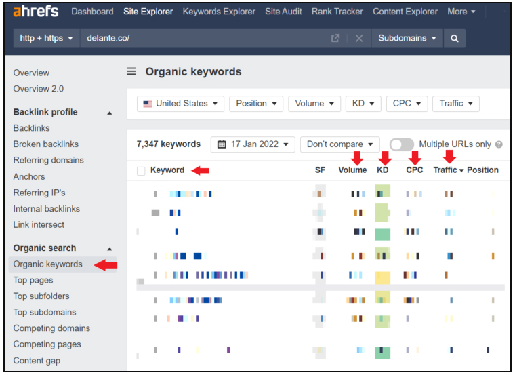
Task: Open Keywords Explorer
Action: click(219, 12)
